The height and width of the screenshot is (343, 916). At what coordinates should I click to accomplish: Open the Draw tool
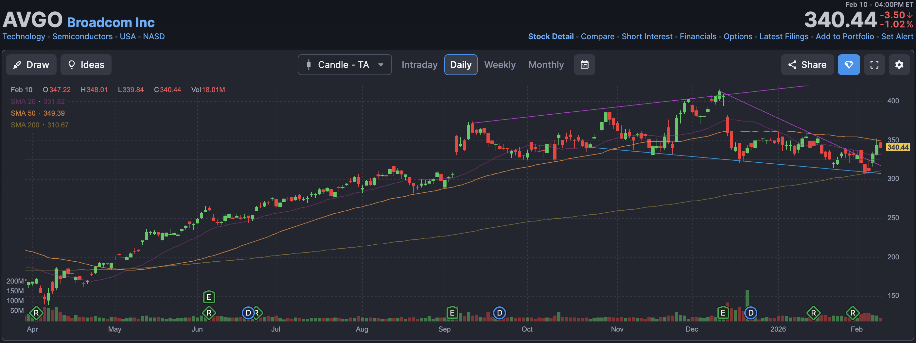pyautogui.click(x=31, y=65)
